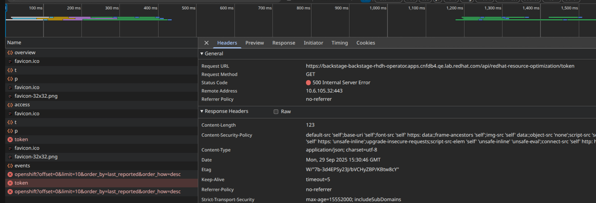This screenshot has height=203, width=596.
Task: Click the Request URL value
Action: click(x=440, y=66)
